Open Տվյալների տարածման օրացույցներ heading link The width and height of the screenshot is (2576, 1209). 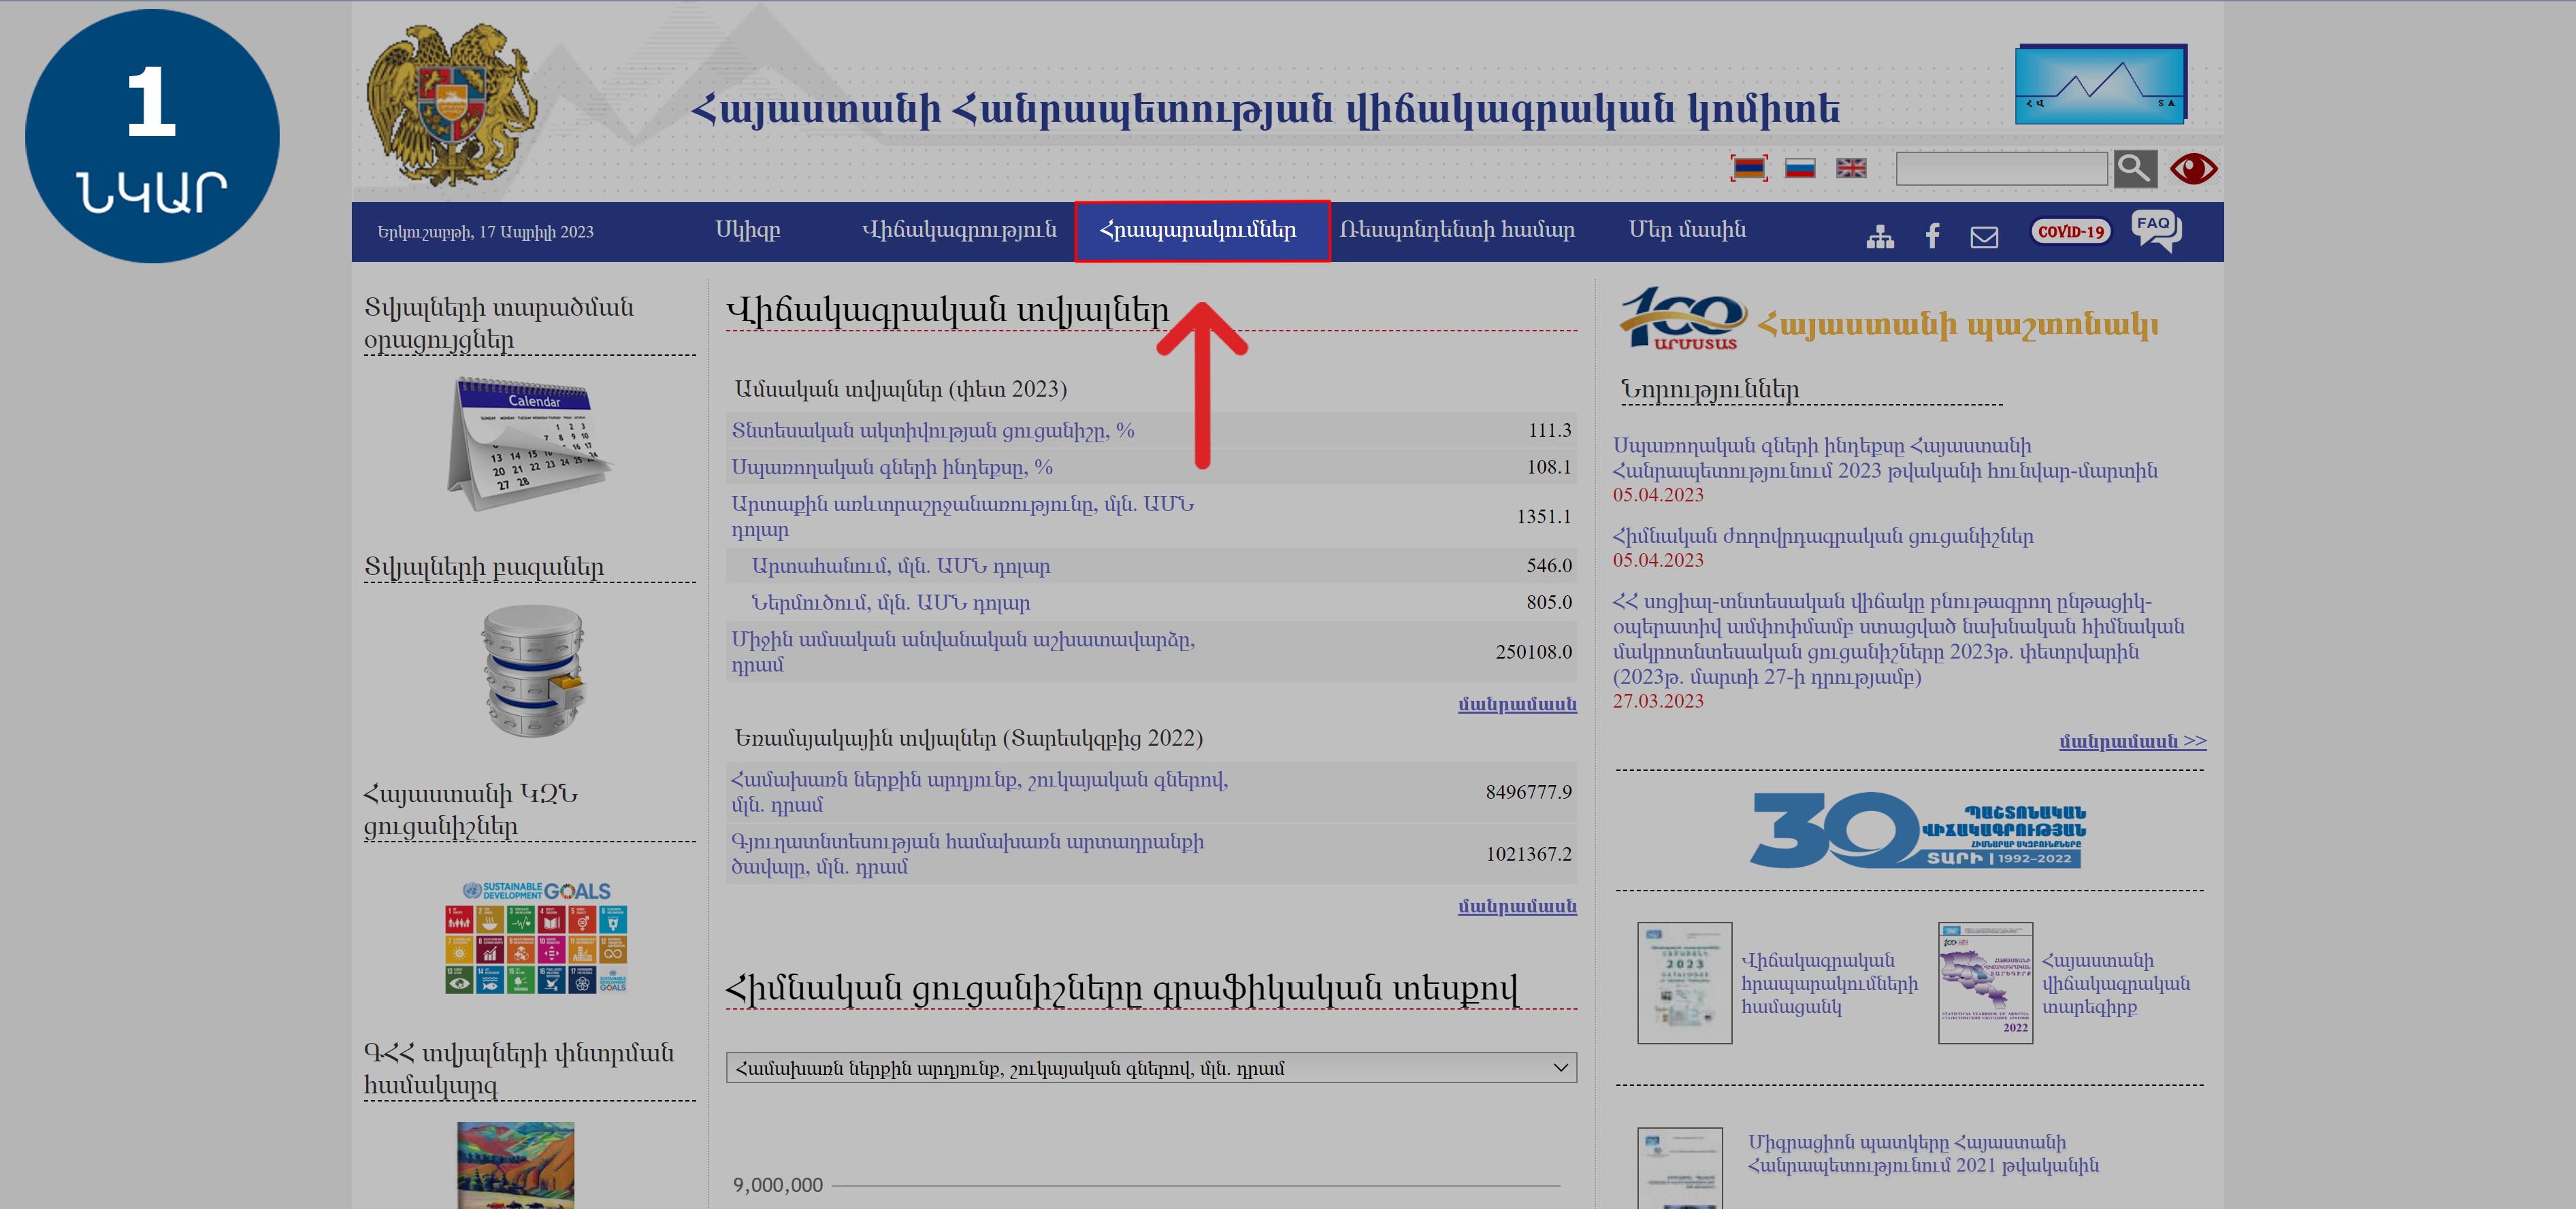click(498, 323)
